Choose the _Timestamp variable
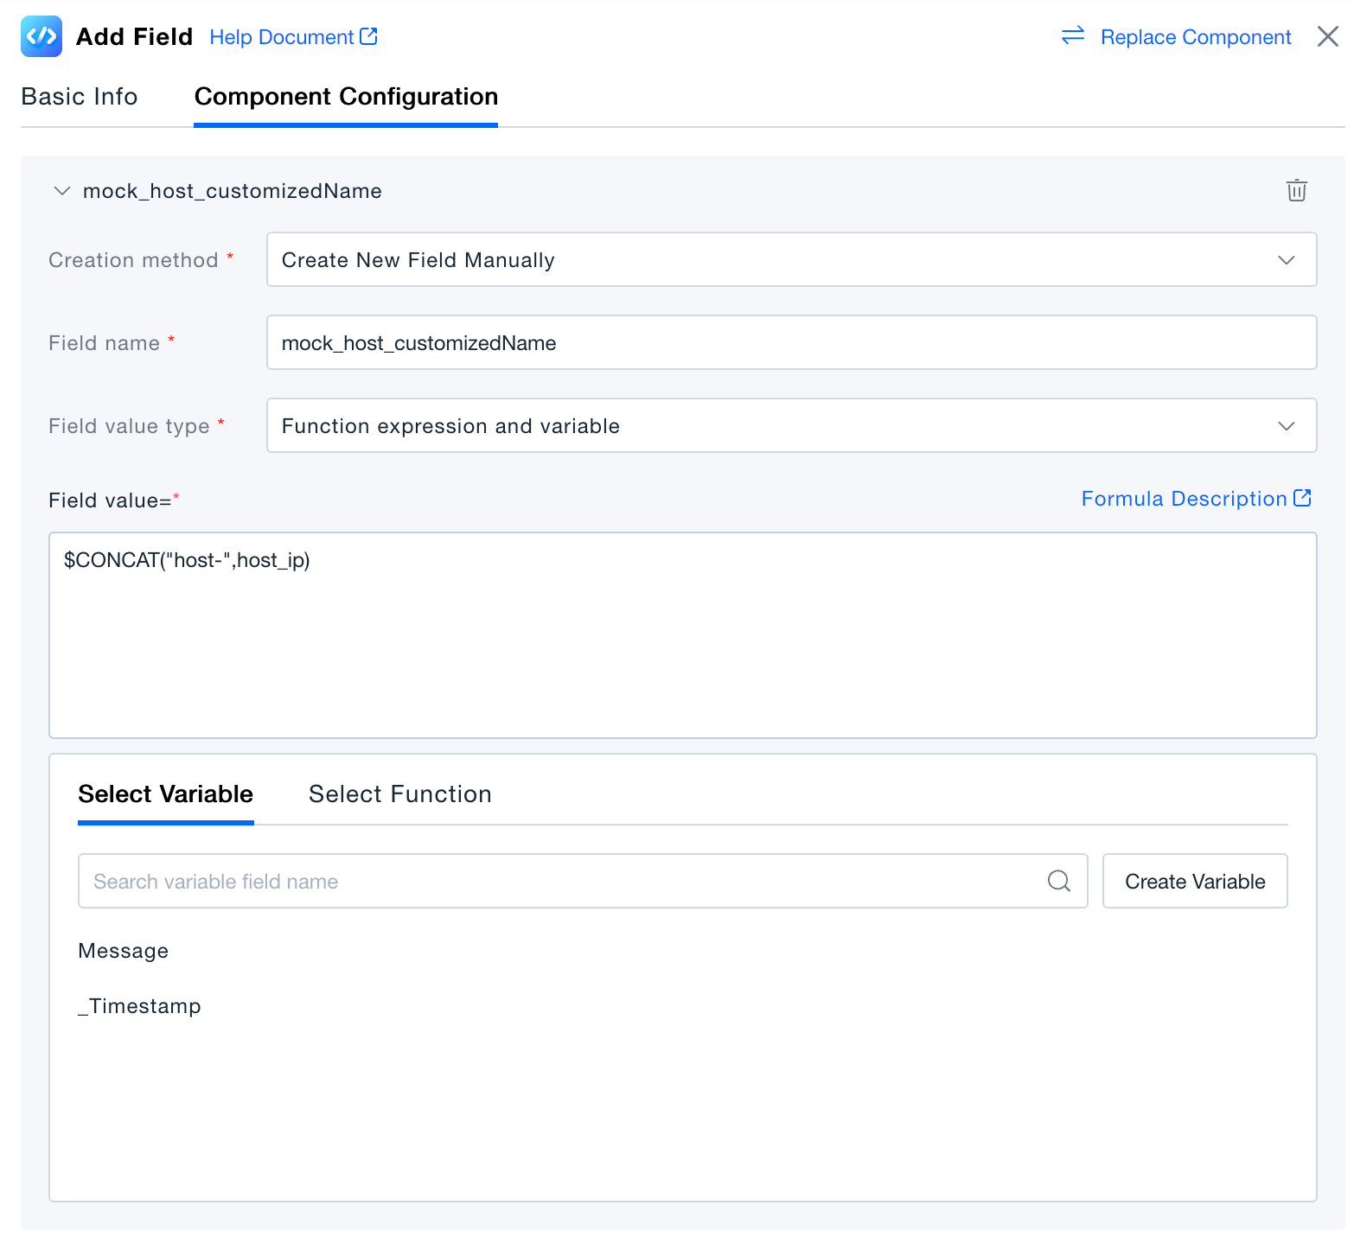1354x1243 pixels. point(140,1006)
